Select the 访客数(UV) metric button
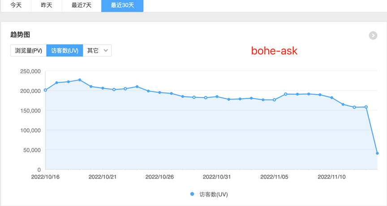The width and height of the screenshot is (387, 206). tap(65, 50)
